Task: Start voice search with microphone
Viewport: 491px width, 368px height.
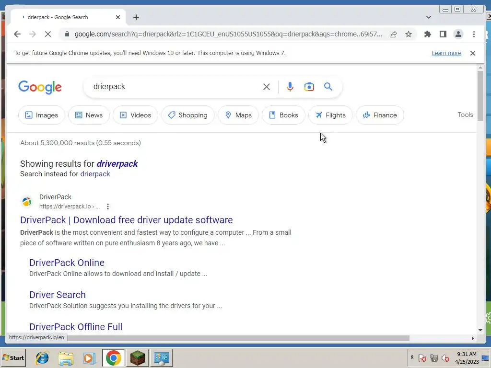Action: (290, 87)
